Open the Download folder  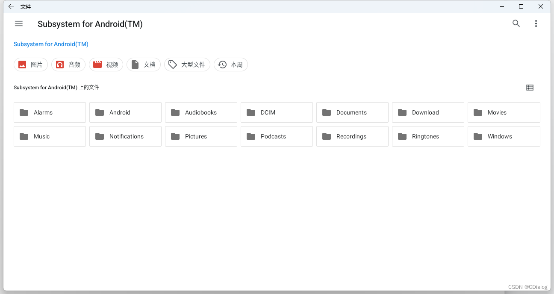(428, 112)
